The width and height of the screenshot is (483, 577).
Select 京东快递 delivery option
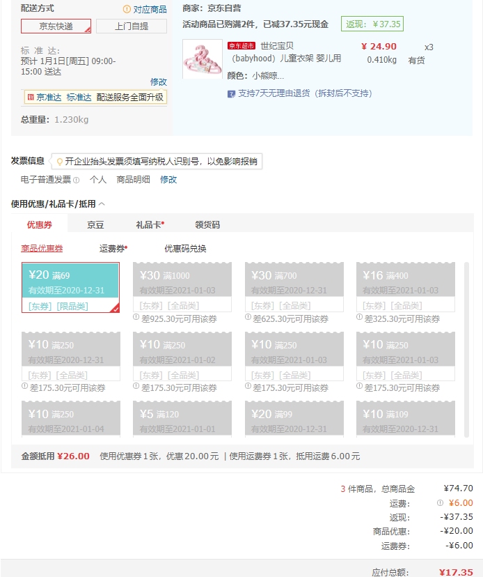pos(56,26)
